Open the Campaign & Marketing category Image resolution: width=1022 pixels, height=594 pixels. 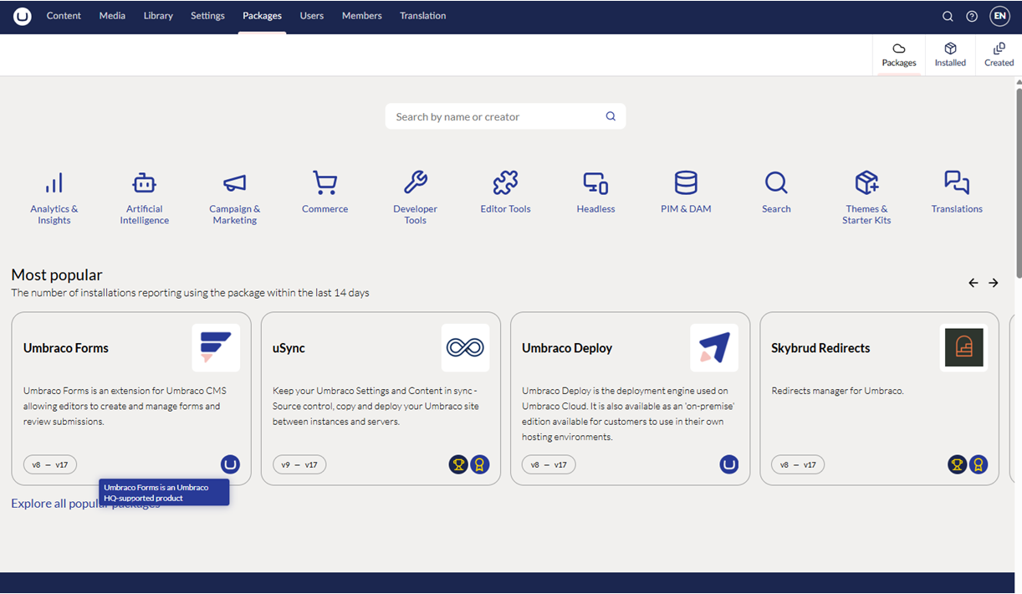click(x=235, y=197)
